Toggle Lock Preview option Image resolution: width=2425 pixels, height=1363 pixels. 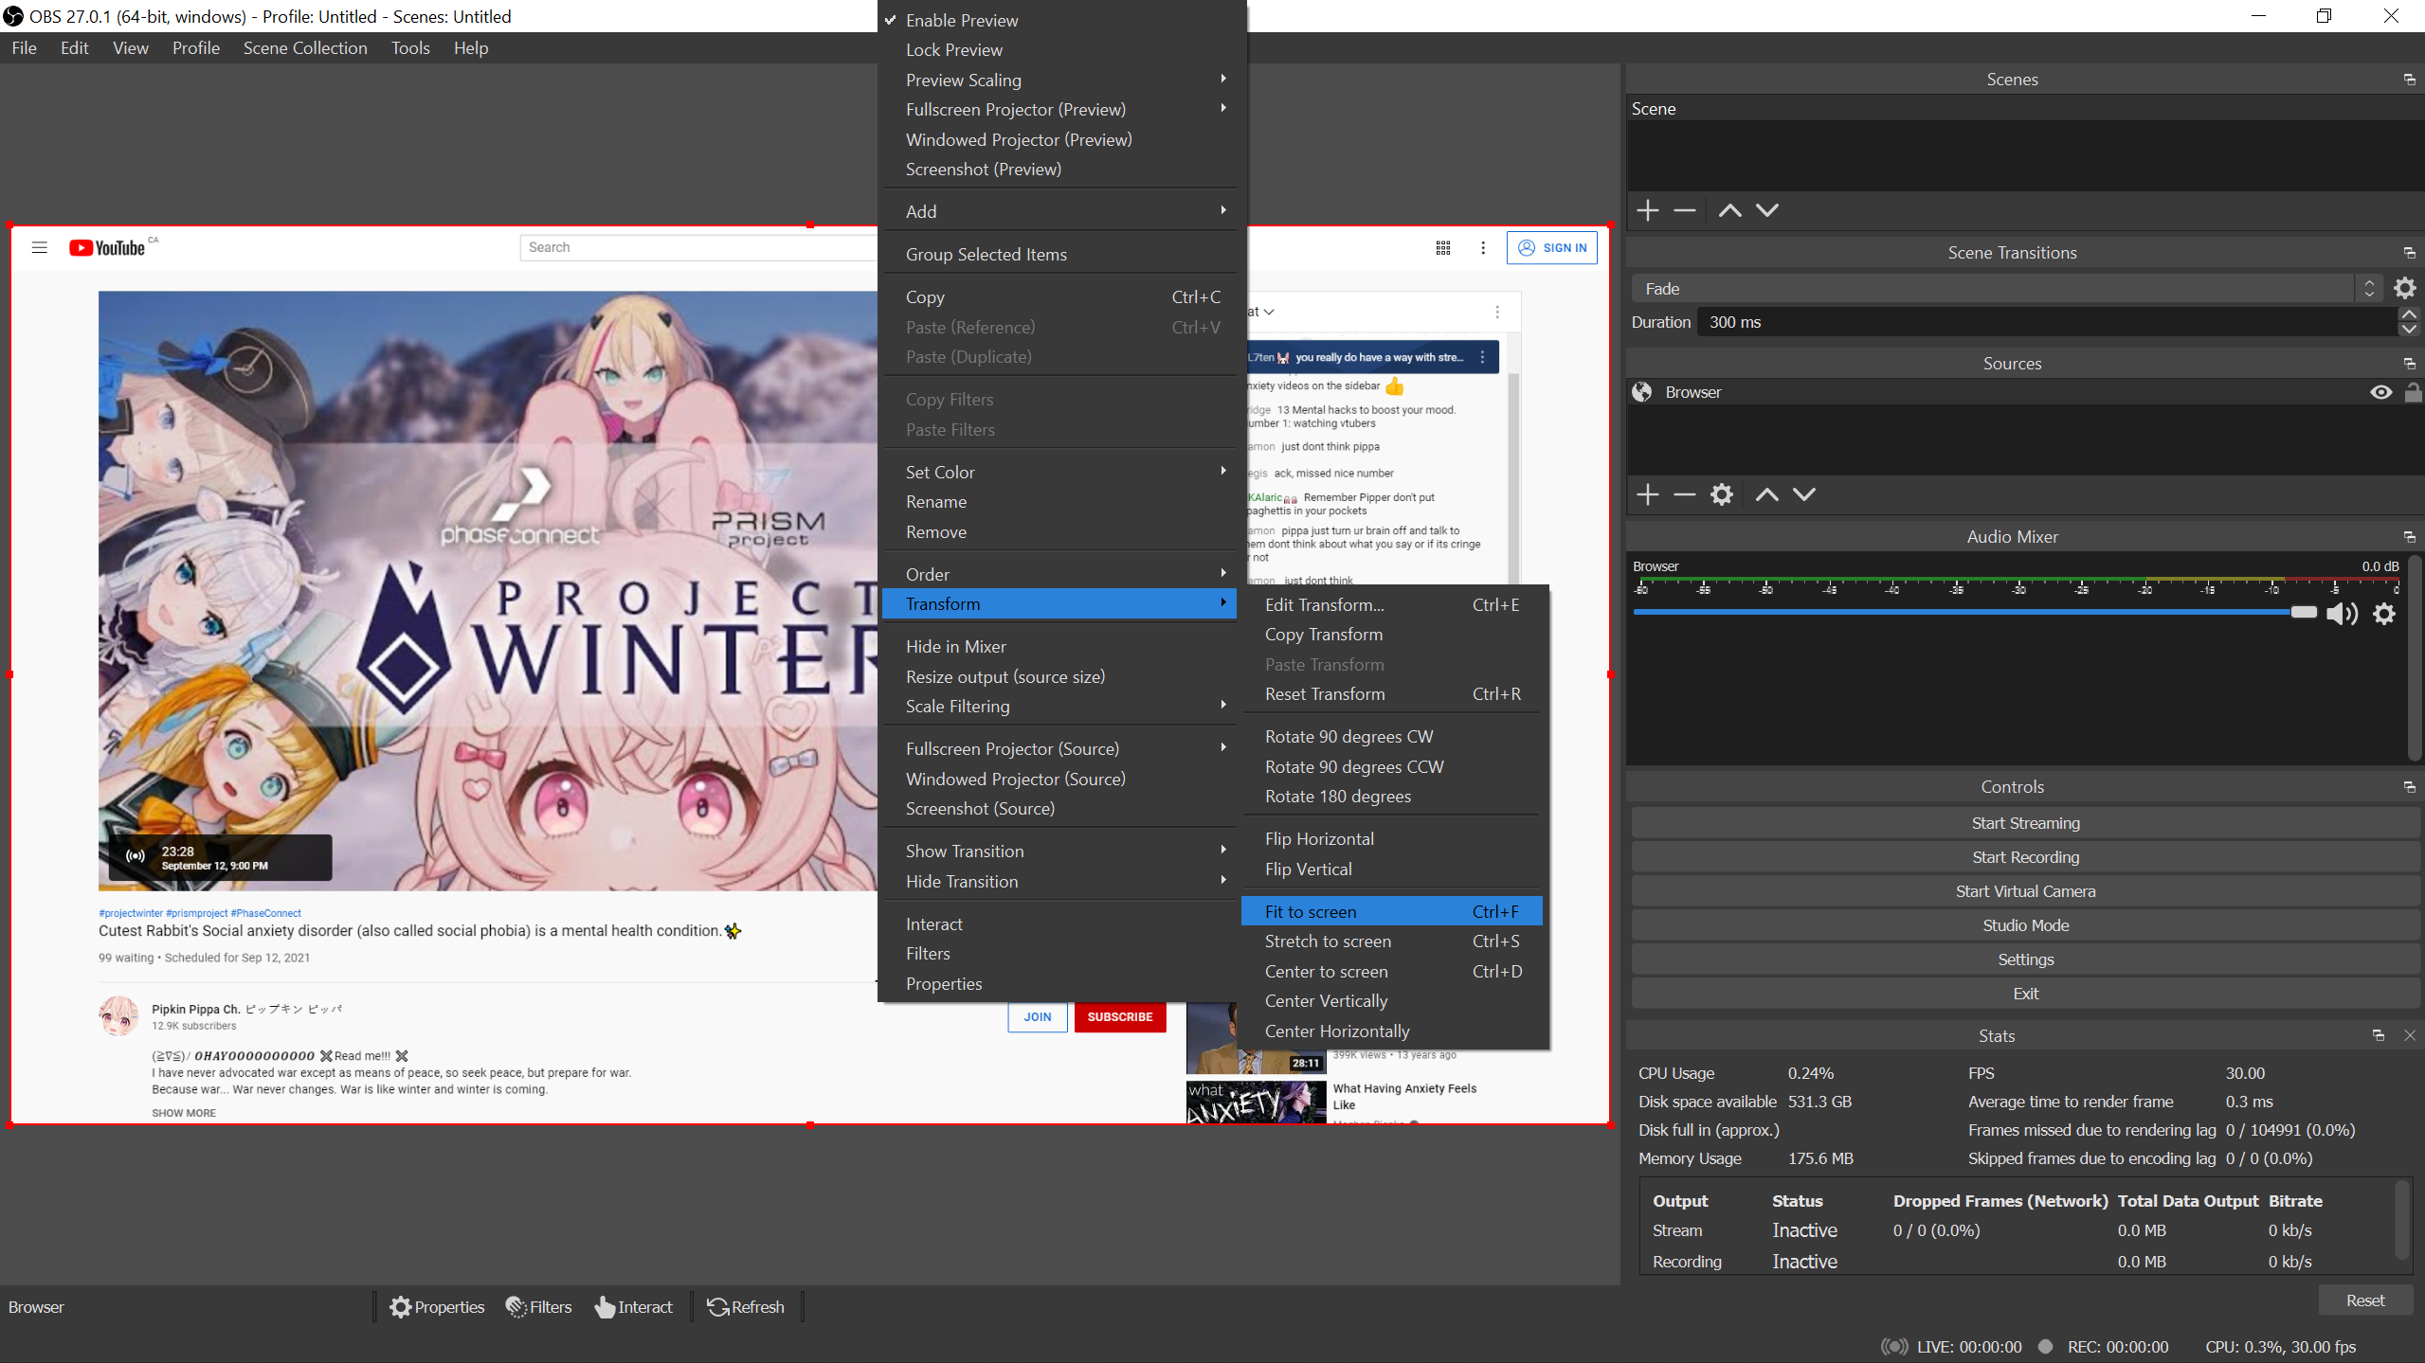(x=1059, y=50)
